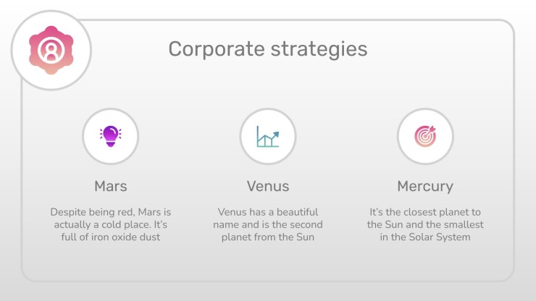The height and width of the screenshot is (301, 536).
Task: Click the line "full of iron oxide dust"
Action: tap(111, 237)
